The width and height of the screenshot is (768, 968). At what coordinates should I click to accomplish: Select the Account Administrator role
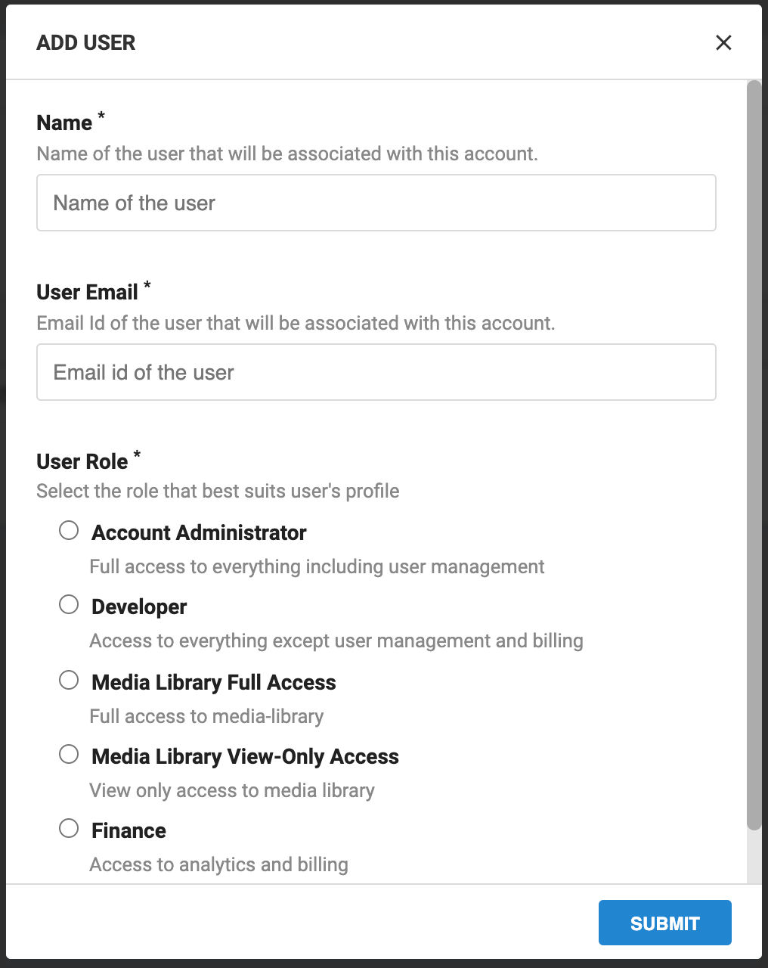[x=69, y=530]
